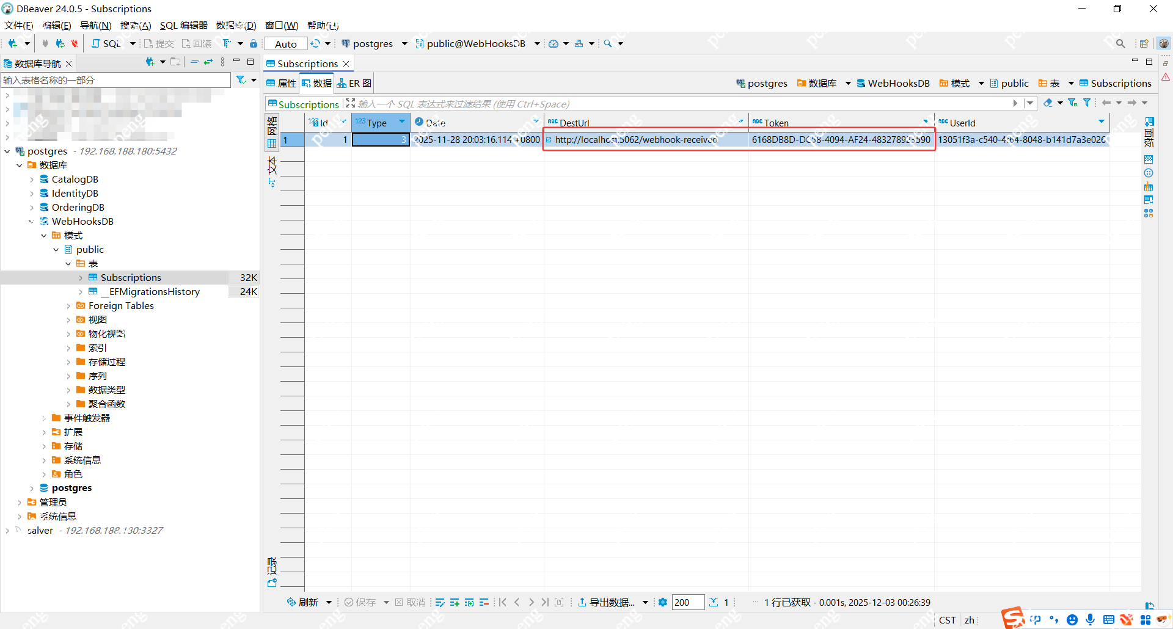Click the new connection plug icon in main toolbar
Image resolution: width=1173 pixels, height=629 pixels.
pyautogui.click(x=13, y=43)
